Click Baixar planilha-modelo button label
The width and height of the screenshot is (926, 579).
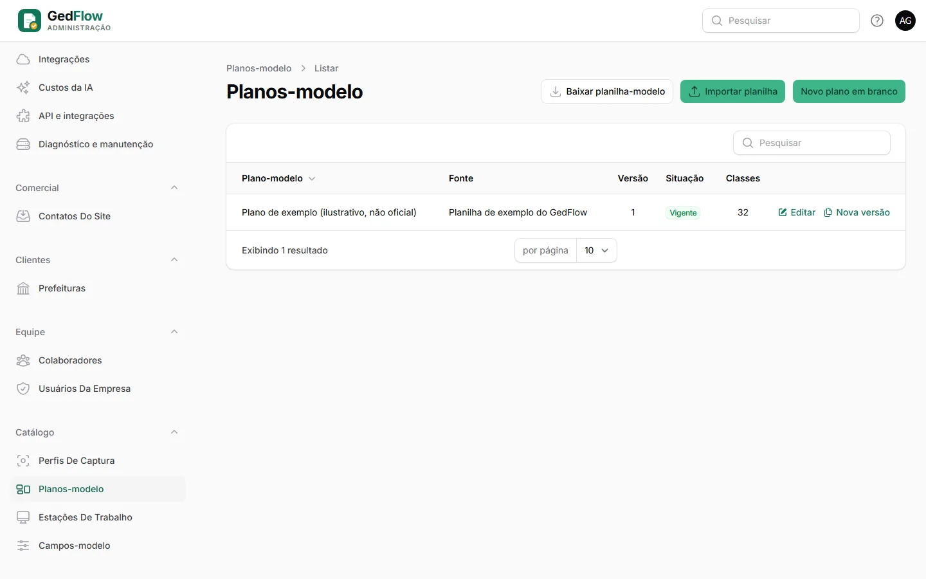pos(615,91)
